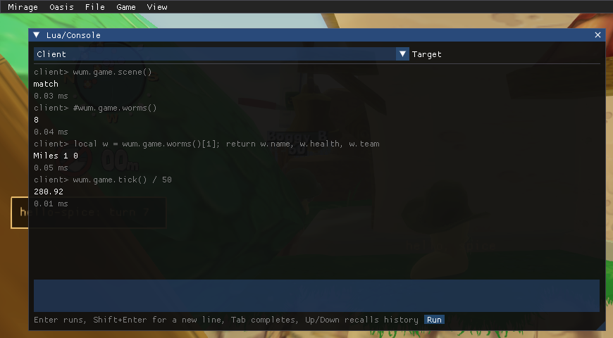Click the 'Miles 1 0' output line
The height and width of the screenshot is (338, 613).
click(56, 156)
